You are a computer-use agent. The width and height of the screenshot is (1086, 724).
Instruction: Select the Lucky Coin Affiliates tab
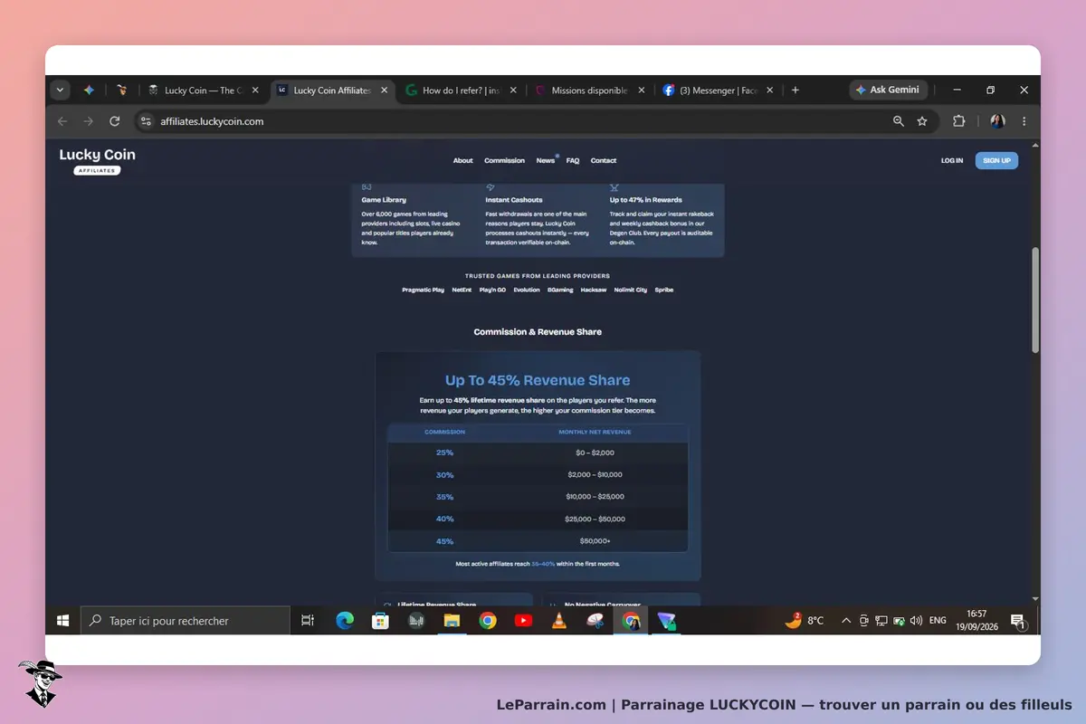pos(331,90)
